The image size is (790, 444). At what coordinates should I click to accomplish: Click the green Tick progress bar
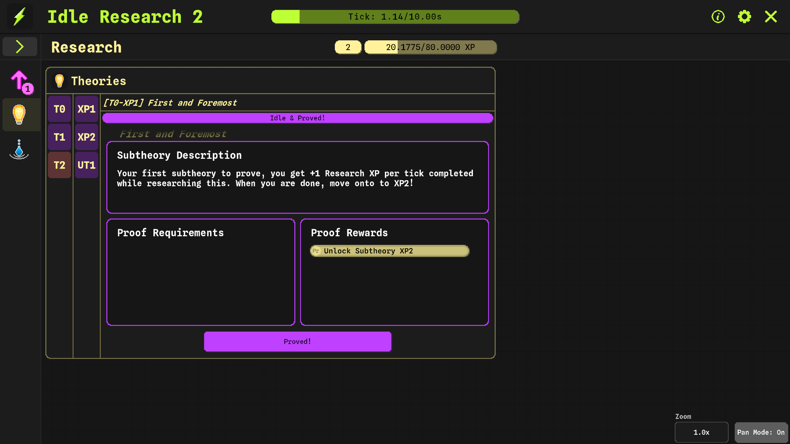[x=395, y=17]
